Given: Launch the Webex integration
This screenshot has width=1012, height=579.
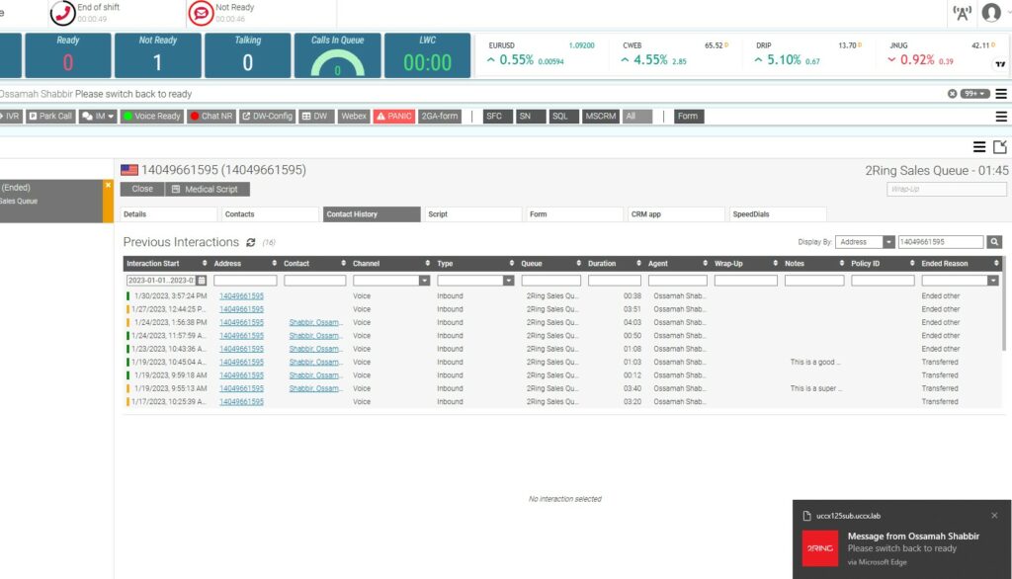Looking at the screenshot, I should 354,116.
